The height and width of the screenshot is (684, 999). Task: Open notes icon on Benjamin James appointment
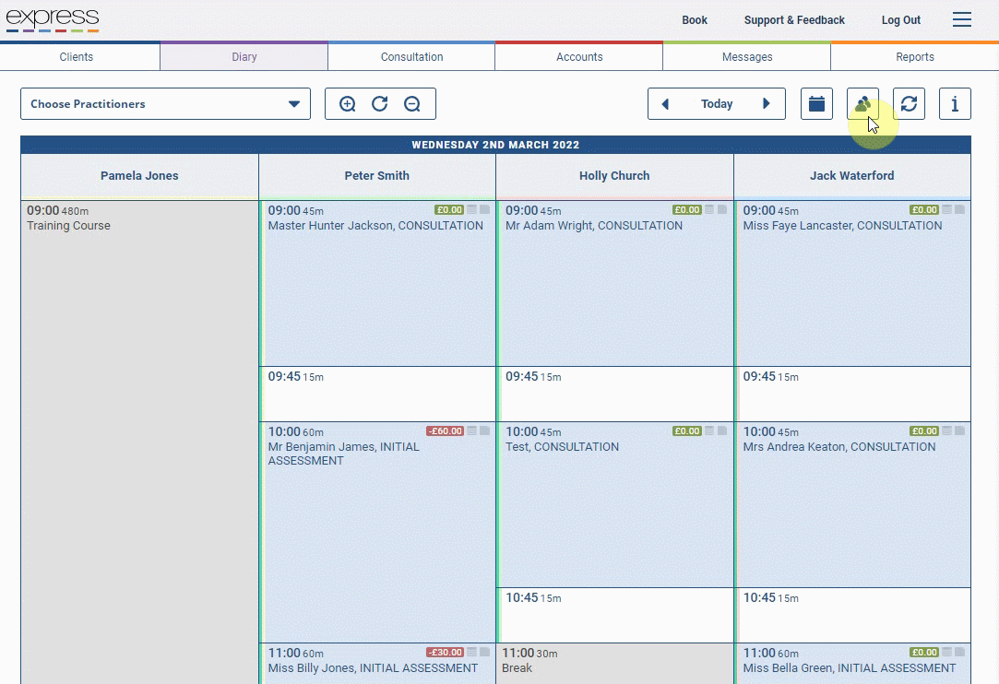472,431
